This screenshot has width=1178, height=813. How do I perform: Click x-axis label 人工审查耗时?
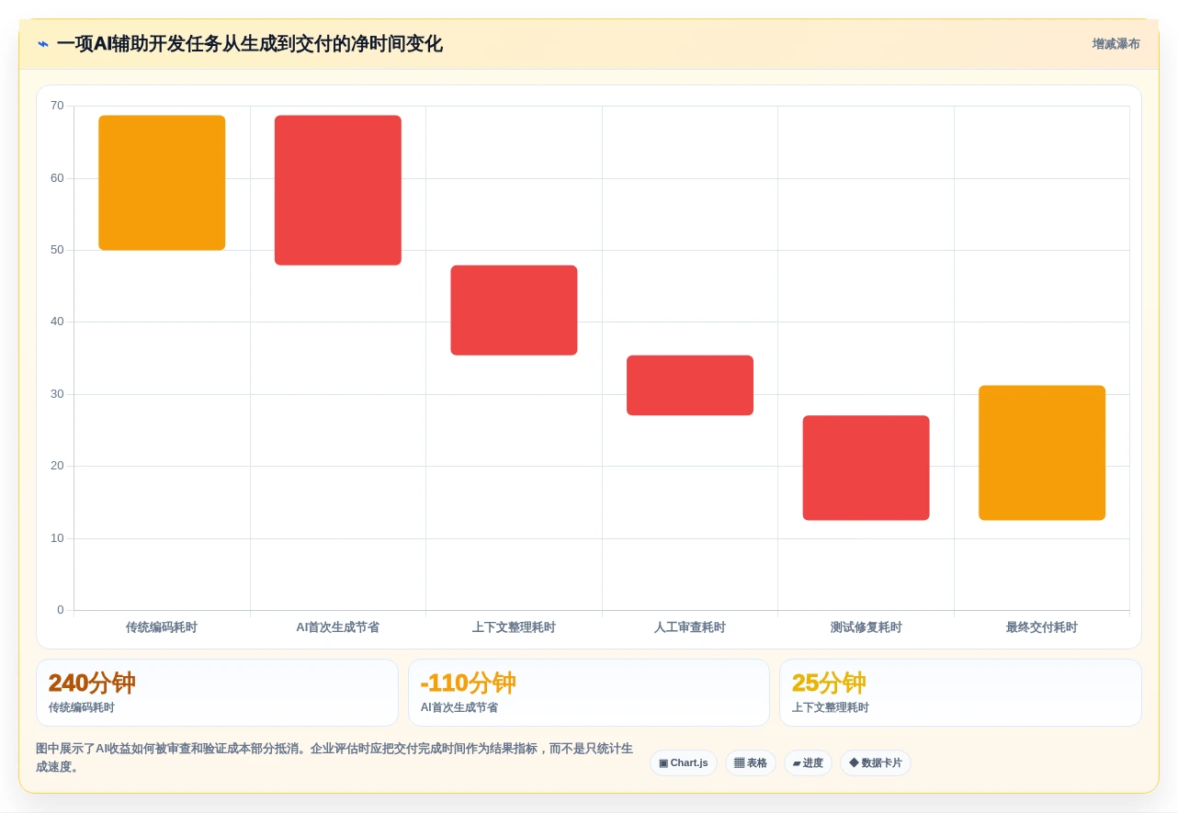pos(690,627)
